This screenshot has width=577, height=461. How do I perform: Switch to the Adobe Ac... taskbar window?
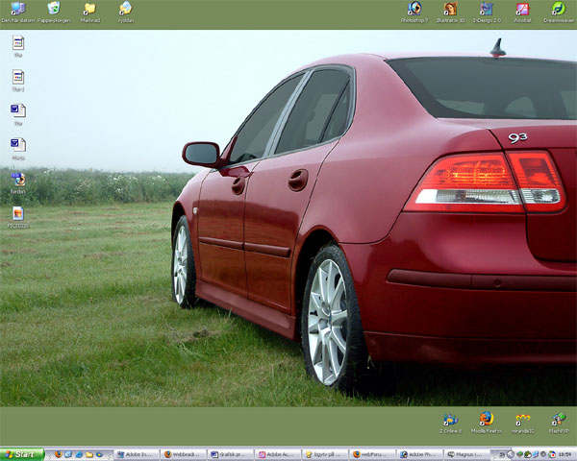tap(279, 454)
